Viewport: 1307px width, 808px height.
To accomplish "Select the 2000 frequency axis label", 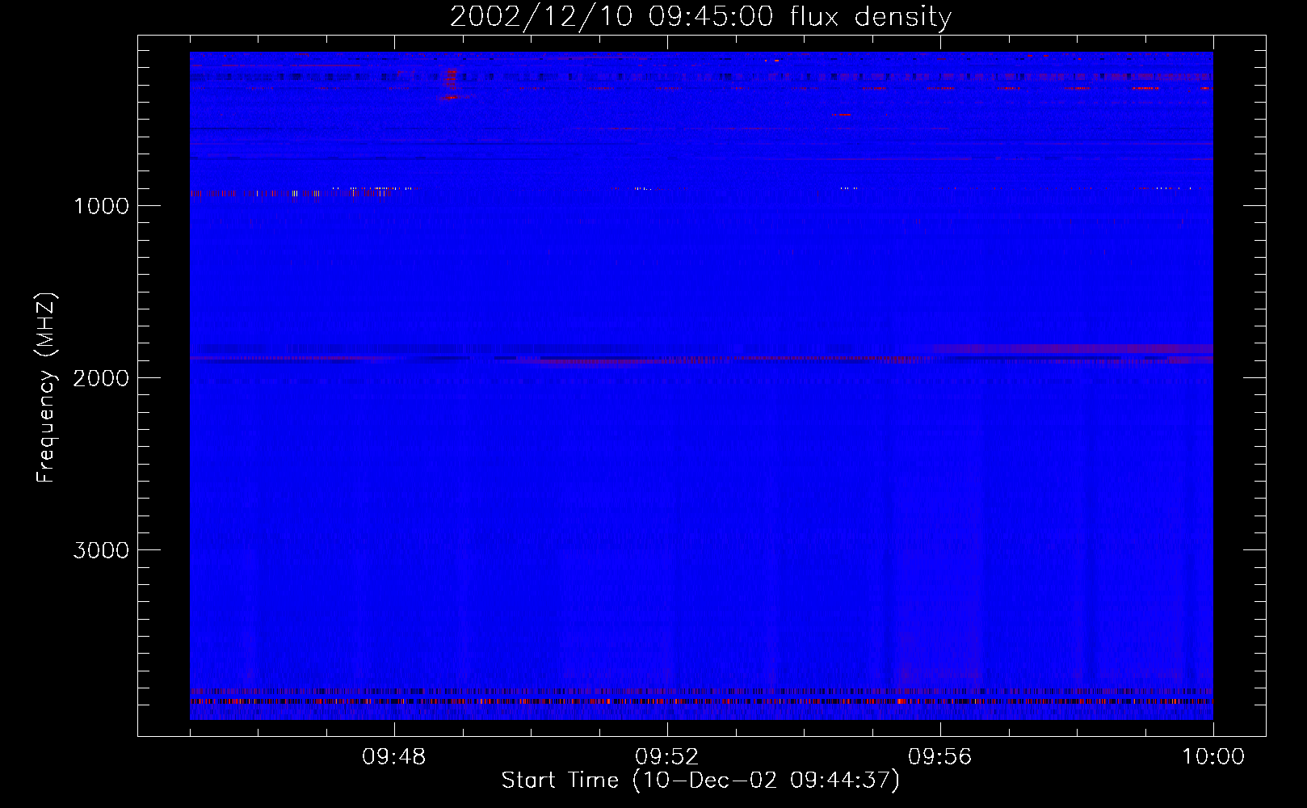I will pos(101,378).
